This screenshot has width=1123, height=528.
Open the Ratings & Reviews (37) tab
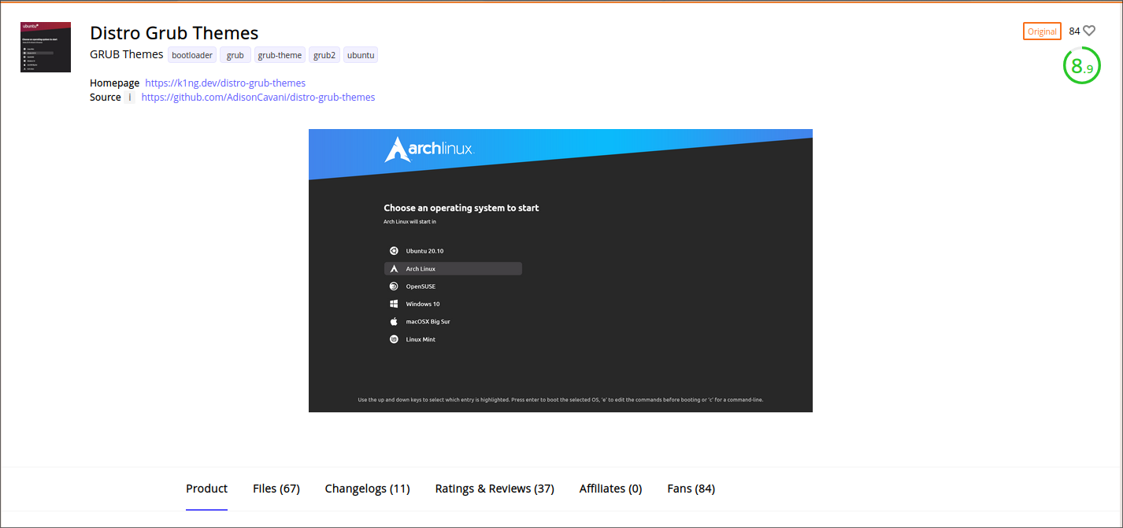coord(495,489)
